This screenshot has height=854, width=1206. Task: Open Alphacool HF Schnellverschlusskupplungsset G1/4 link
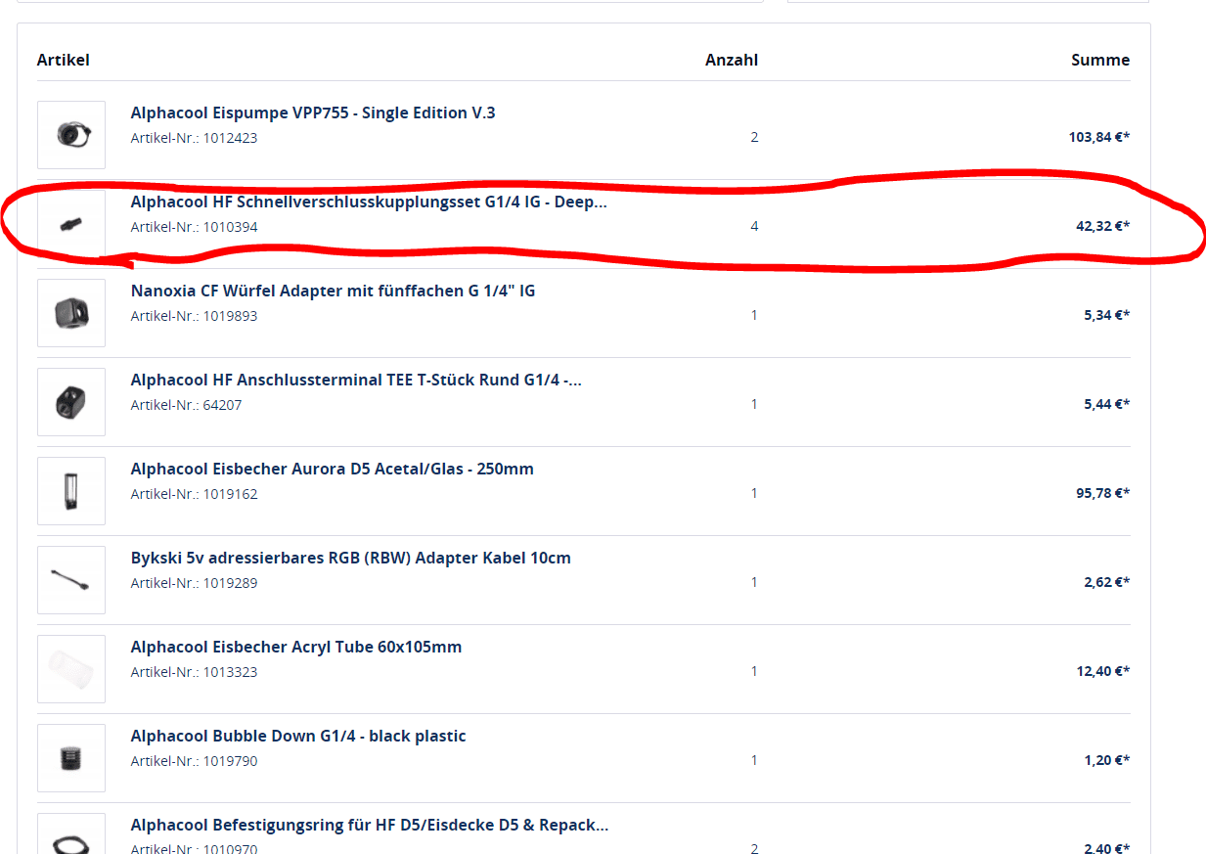(369, 202)
